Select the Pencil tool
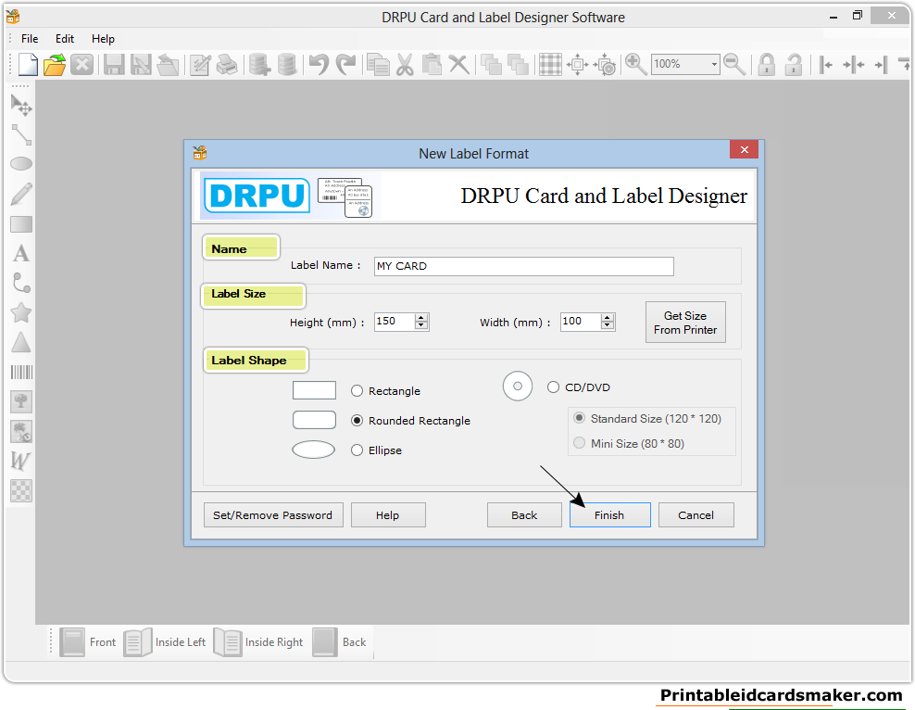 click(21, 194)
